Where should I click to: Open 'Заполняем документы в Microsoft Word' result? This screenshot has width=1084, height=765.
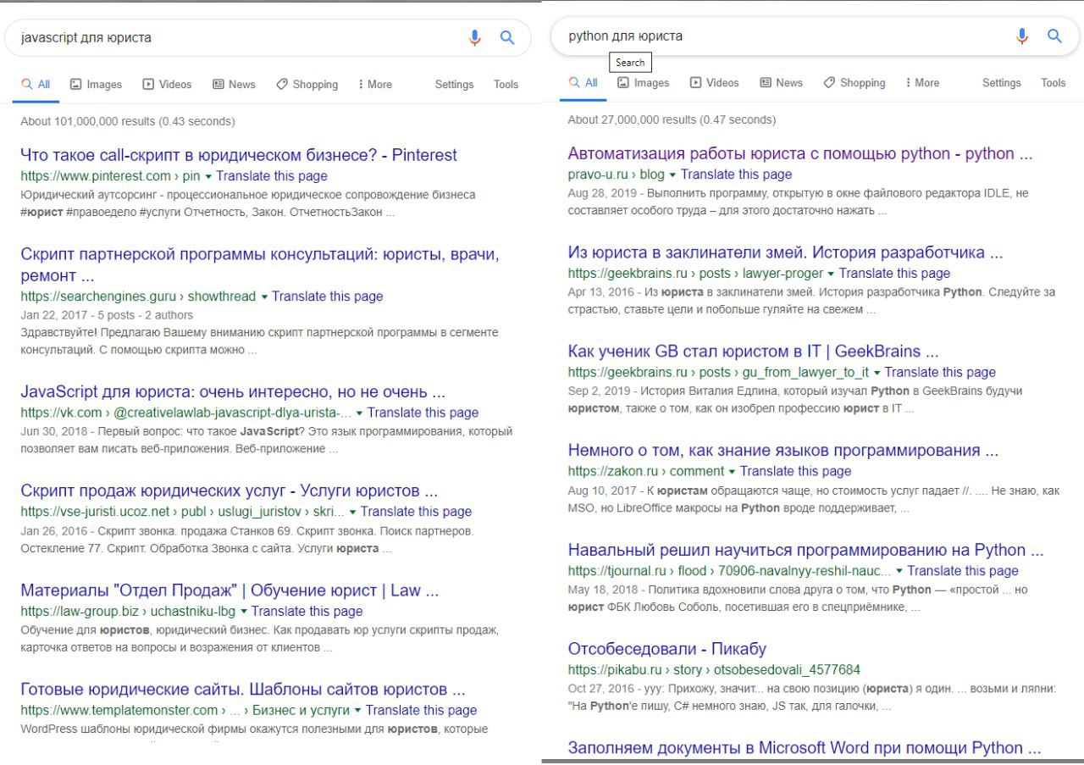tap(805, 748)
